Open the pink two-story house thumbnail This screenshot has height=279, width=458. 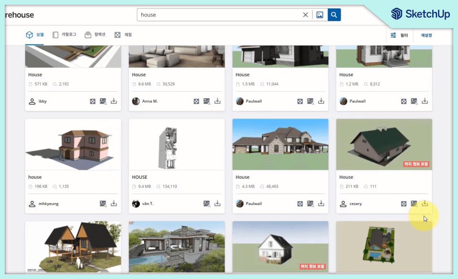[x=73, y=144]
